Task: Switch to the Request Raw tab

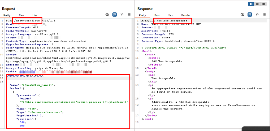Action: [22, 15]
